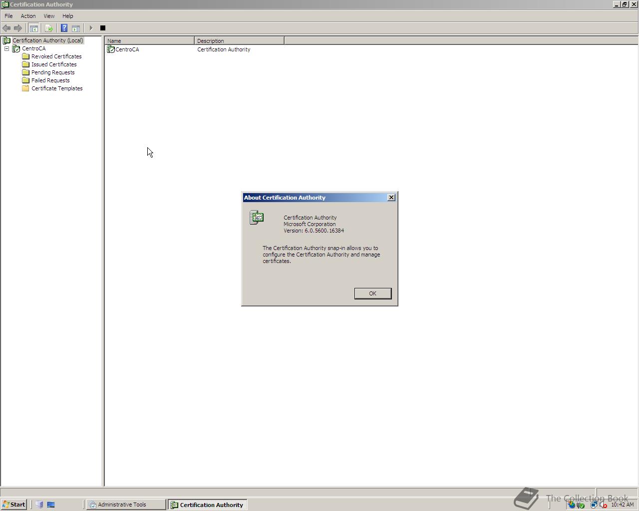Select Certification Authority (Local) root label

click(48, 40)
